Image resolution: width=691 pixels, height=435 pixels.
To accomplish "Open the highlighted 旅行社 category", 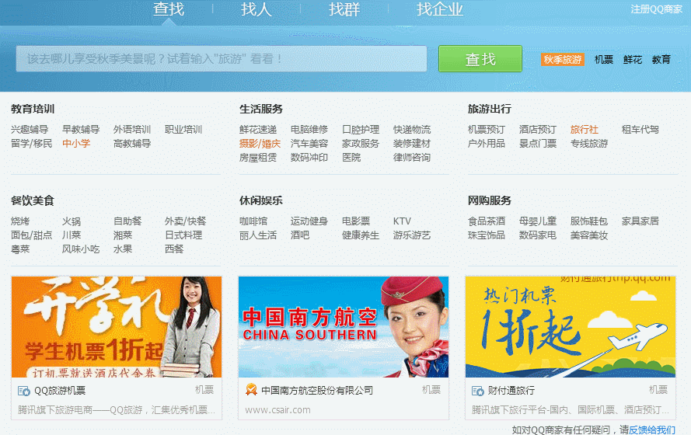I will click(x=585, y=130).
